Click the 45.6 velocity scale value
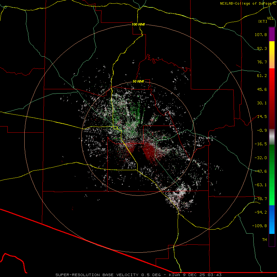The image size is (277, 277). pos(262,89)
